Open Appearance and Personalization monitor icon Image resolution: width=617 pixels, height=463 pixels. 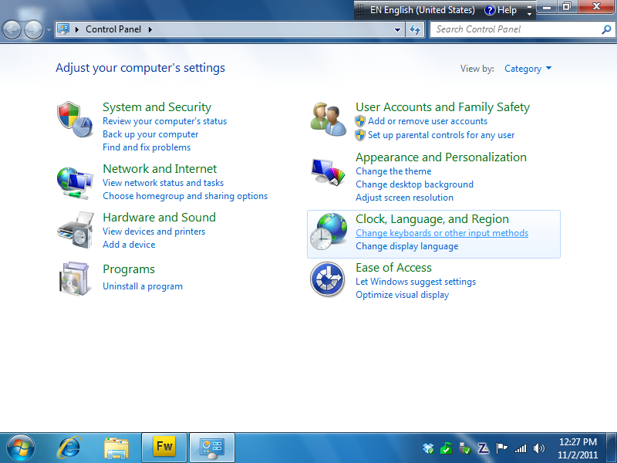329,171
